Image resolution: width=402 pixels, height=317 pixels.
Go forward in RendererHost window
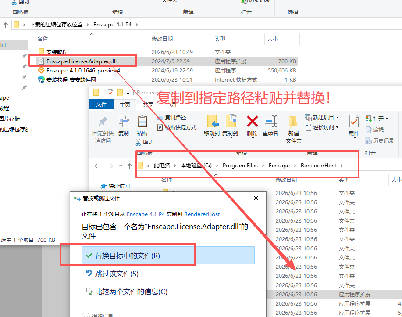coord(110,166)
